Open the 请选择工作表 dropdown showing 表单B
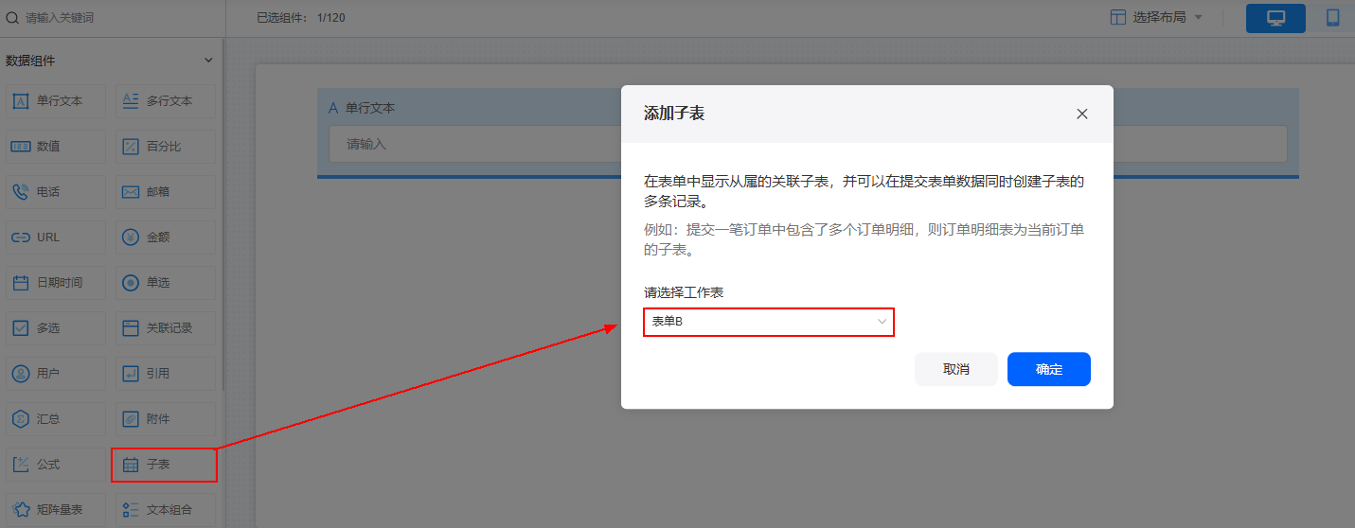The image size is (1355, 528). coord(769,322)
